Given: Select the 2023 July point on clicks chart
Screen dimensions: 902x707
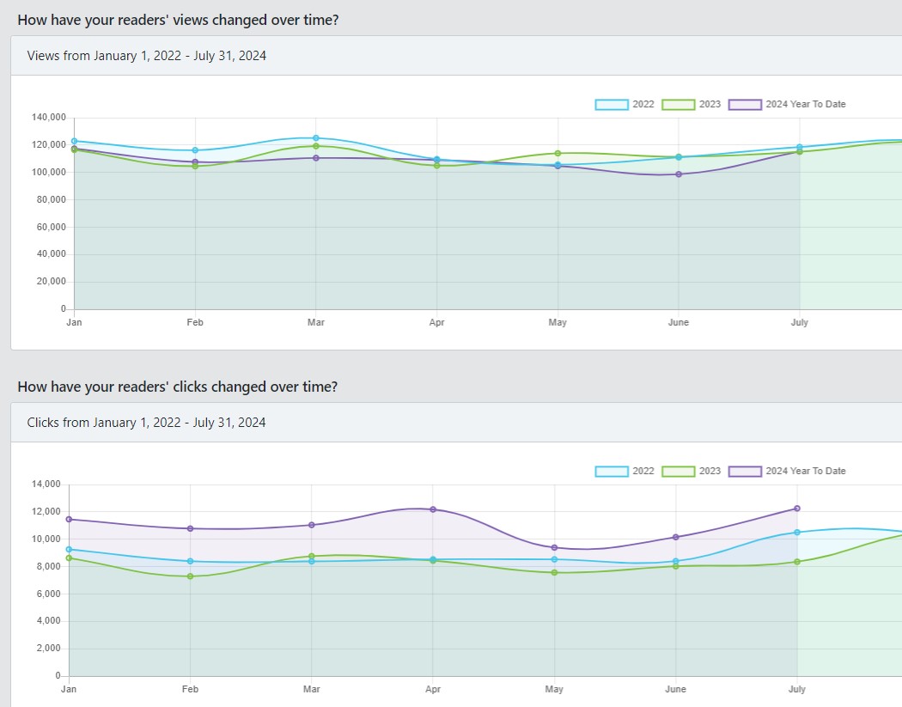Looking at the screenshot, I should pyautogui.click(x=797, y=562).
